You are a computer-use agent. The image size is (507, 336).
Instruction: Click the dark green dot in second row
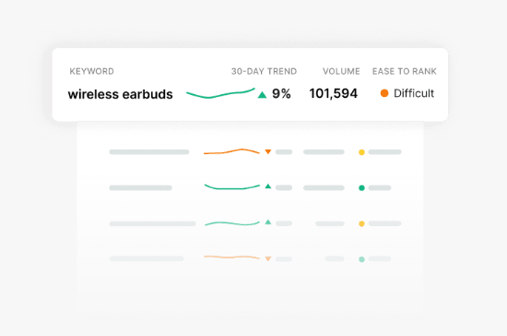click(x=362, y=187)
